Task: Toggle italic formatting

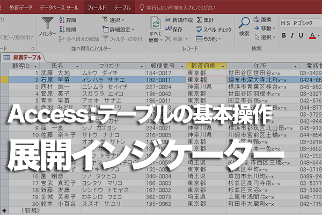Action: pyautogui.click(x=292, y=35)
